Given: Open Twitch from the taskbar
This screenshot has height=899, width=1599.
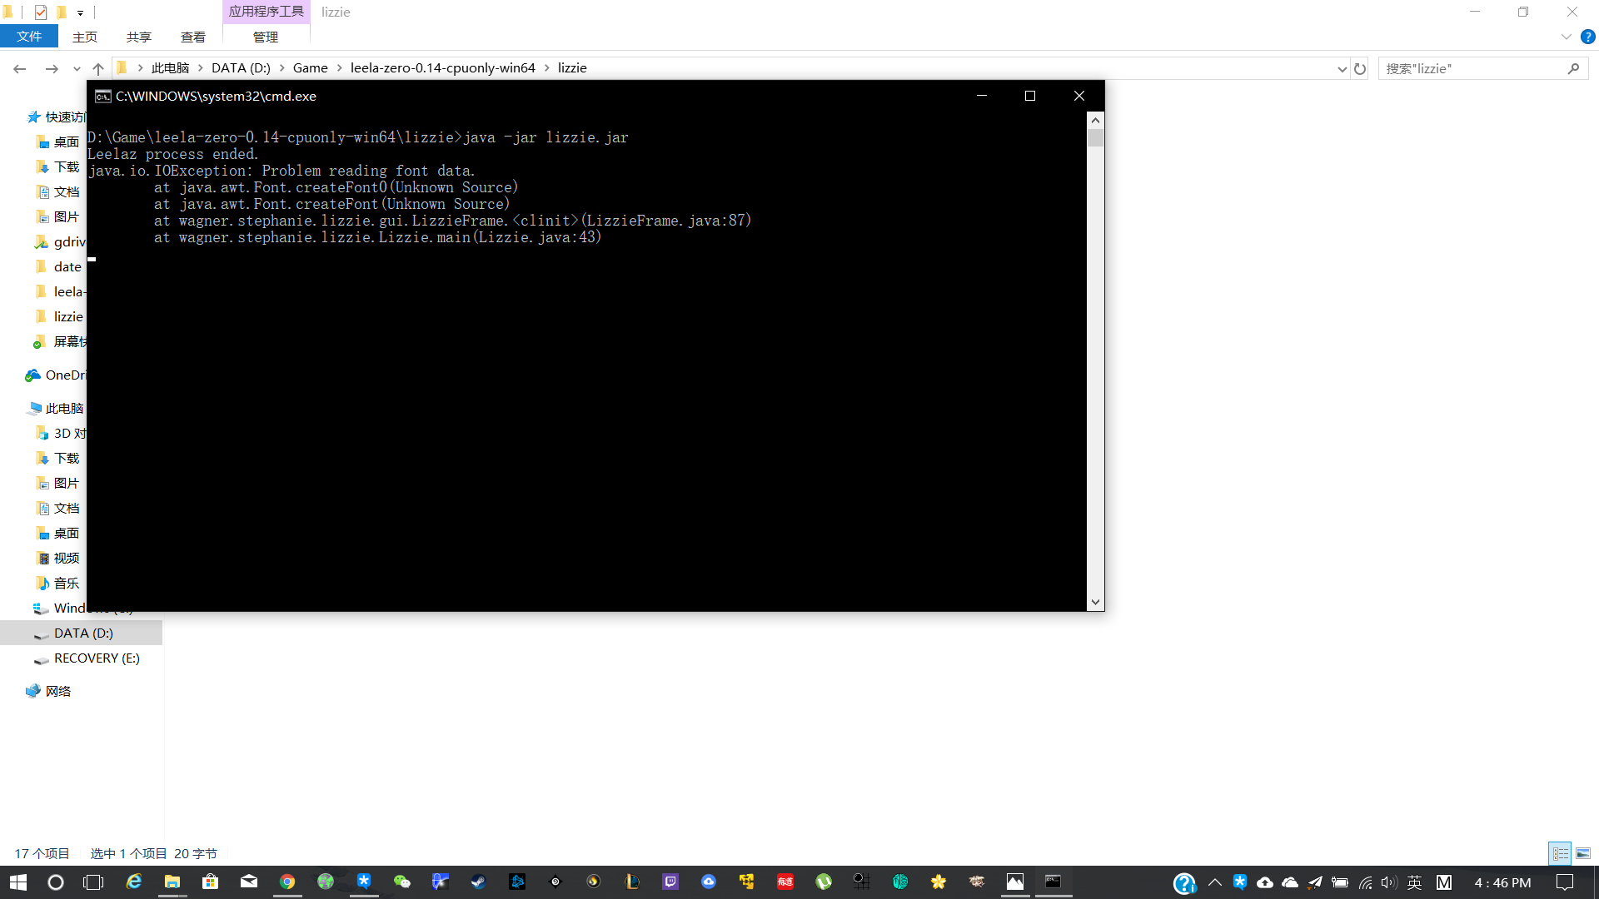Looking at the screenshot, I should (670, 882).
